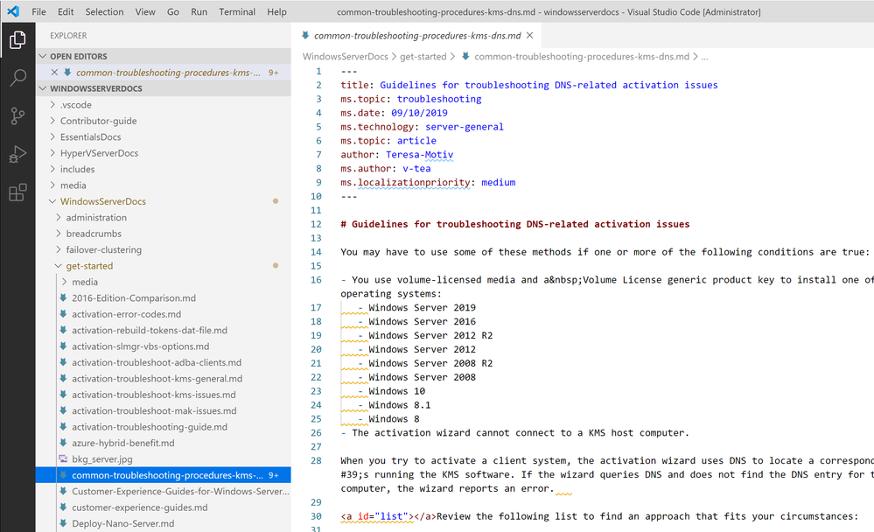Click the title value in the front matter

click(549, 86)
